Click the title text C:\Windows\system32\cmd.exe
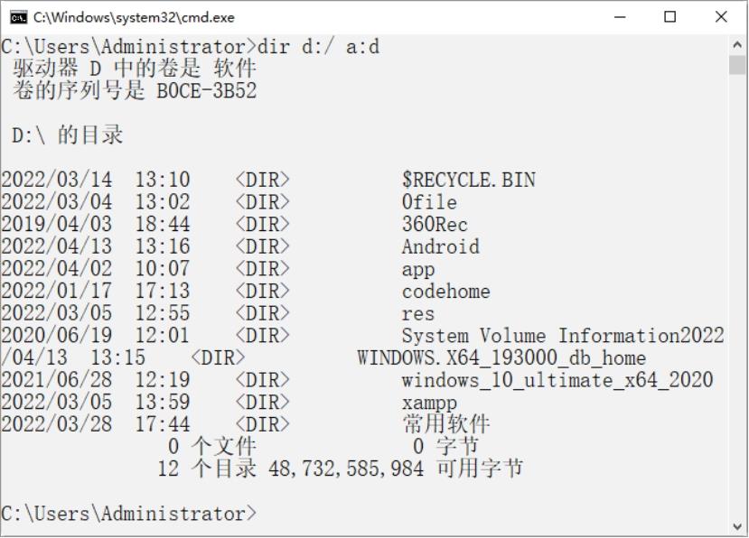The image size is (749, 538). [x=134, y=18]
